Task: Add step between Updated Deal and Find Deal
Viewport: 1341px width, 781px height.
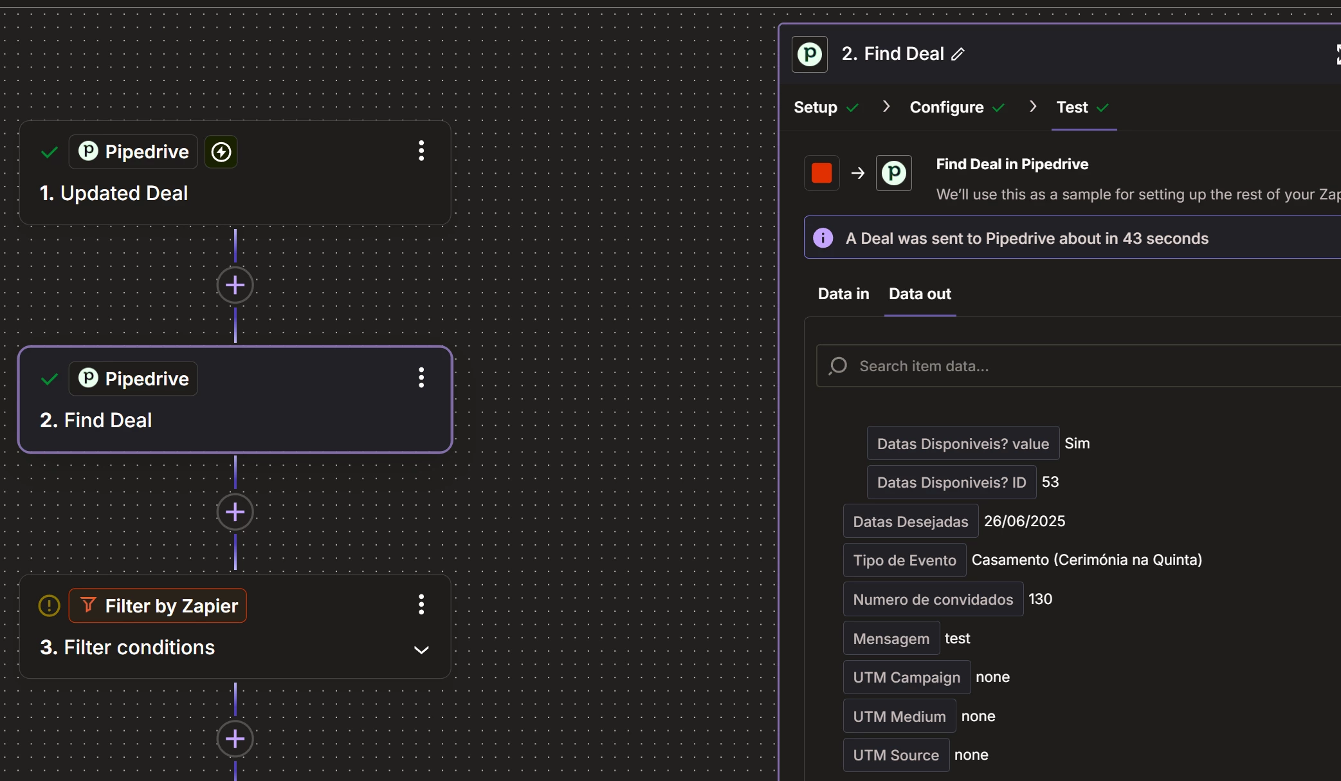Action: (x=235, y=285)
